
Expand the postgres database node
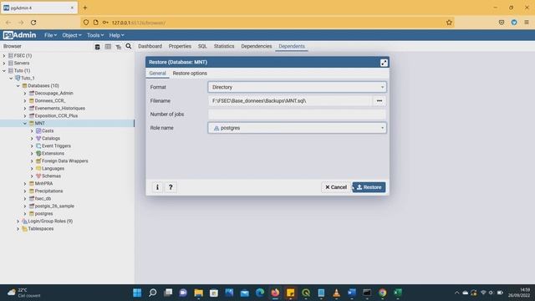point(25,214)
